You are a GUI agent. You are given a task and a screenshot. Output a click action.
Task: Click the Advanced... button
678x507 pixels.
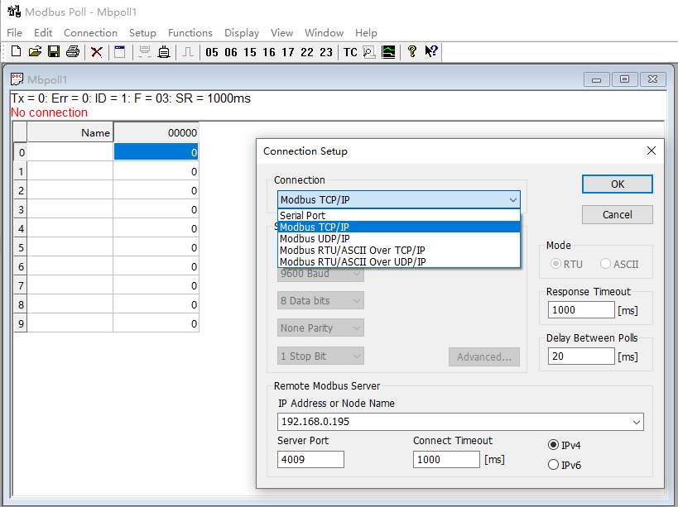point(483,356)
